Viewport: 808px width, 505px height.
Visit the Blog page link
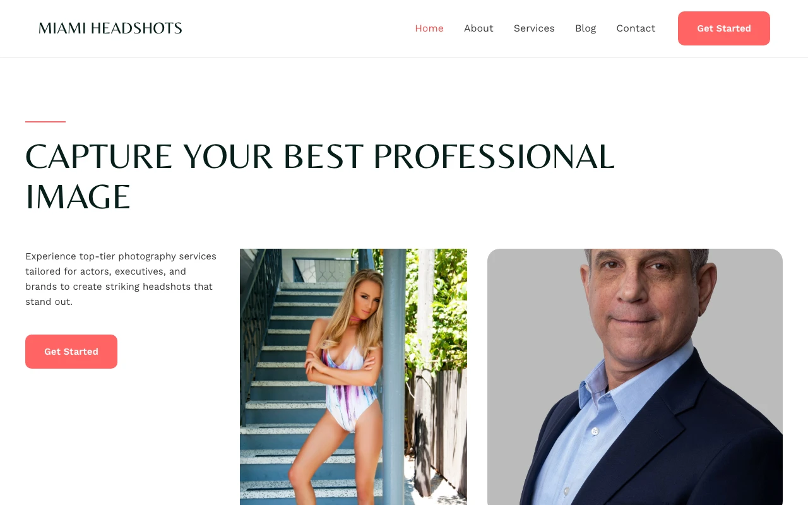pyautogui.click(x=586, y=28)
